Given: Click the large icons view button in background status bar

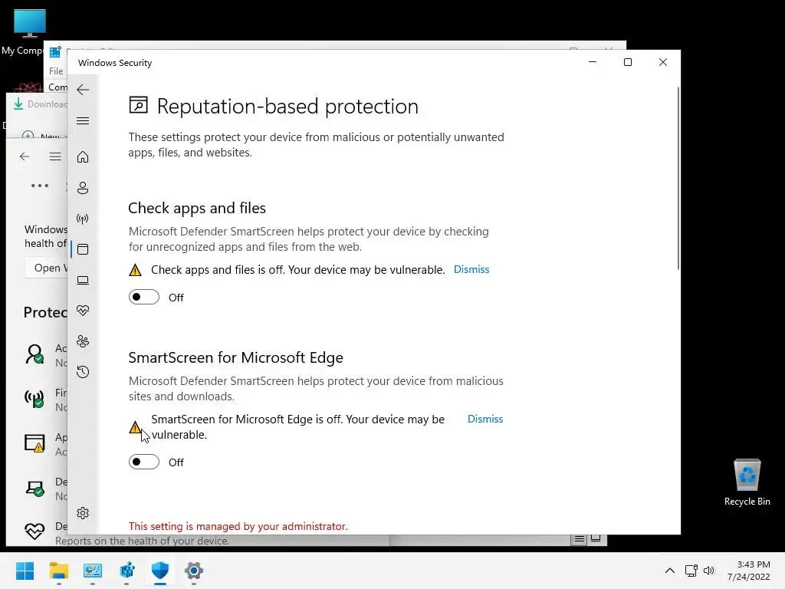Looking at the screenshot, I should [596, 539].
